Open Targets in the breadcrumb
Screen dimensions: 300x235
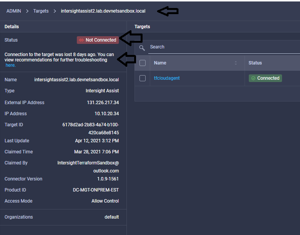pos(41,11)
